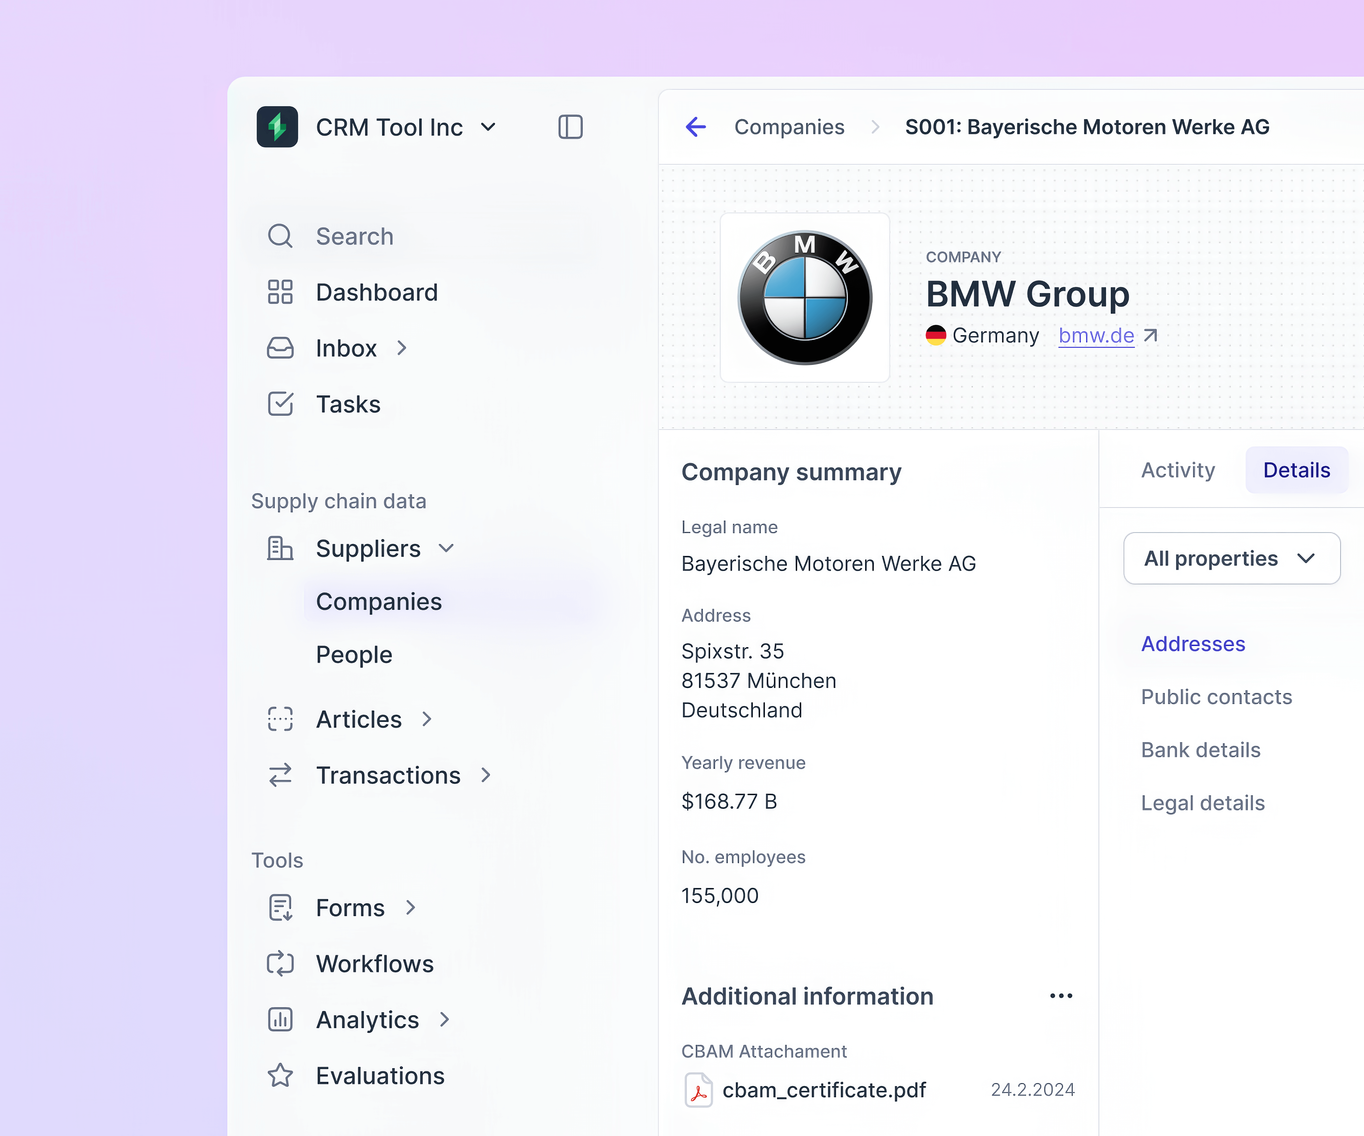Jump to Bank details section

1200,750
